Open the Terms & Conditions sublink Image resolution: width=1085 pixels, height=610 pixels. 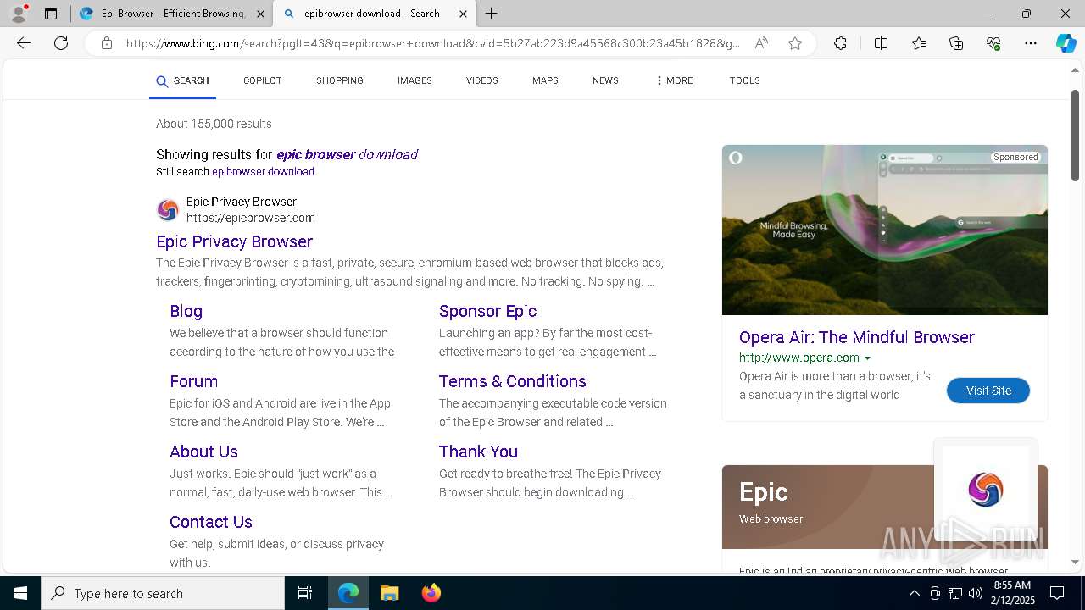point(513,381)
